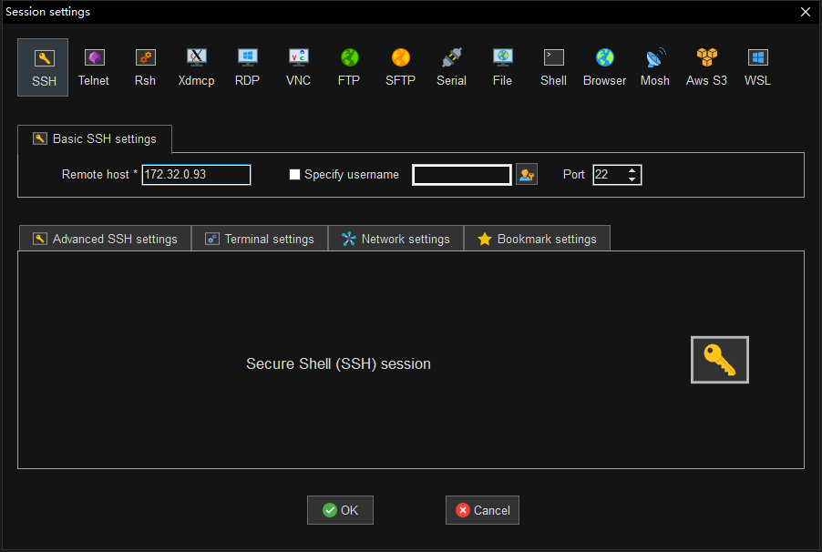Viewport: 822px width, 552px height.
Task: Switch to the Bookmark settings tab
Action: tap(537, 239)
